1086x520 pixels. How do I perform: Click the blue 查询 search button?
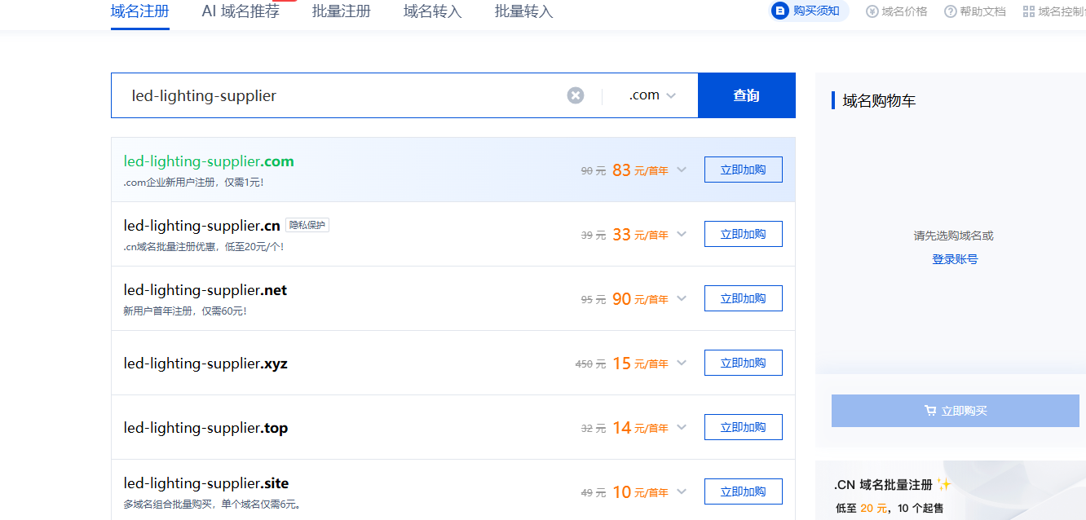point(746,95)
